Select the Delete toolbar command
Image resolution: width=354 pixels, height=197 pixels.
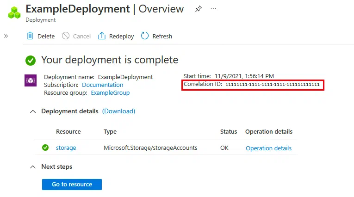[x=41, y=36]
